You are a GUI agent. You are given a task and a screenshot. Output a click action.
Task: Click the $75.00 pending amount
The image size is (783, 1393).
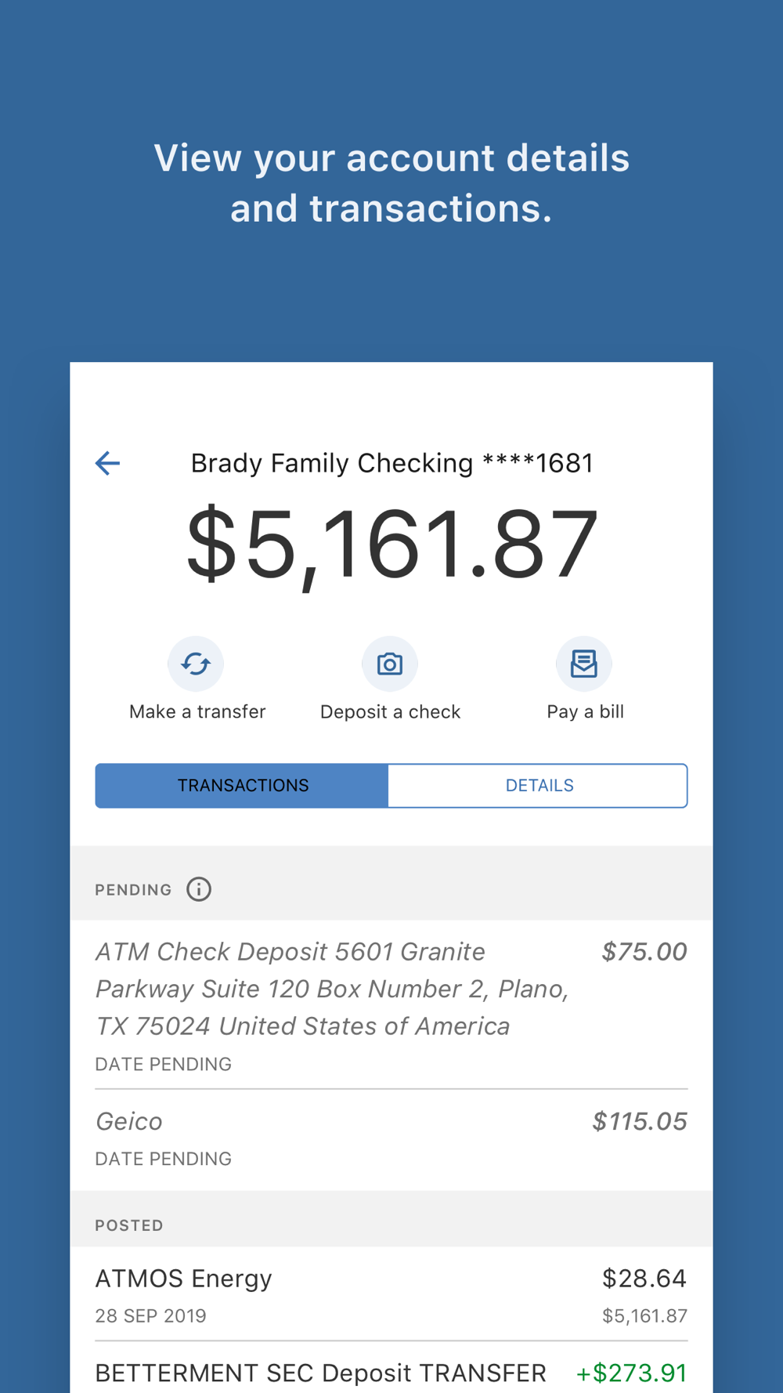point(644,951)
